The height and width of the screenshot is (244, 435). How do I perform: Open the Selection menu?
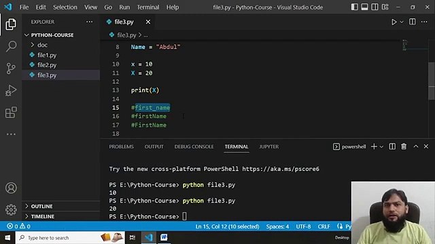[65, 7]
